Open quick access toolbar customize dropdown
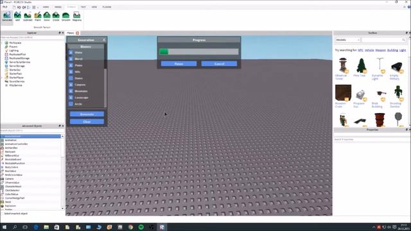 pyautogui.click(x=38, y=7)
